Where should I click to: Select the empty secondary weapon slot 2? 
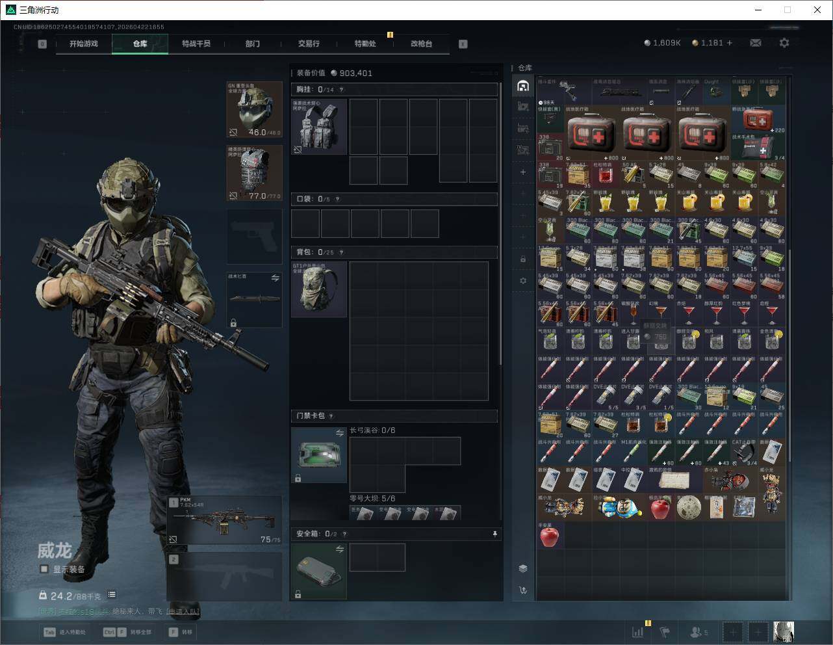pos(224,576)
